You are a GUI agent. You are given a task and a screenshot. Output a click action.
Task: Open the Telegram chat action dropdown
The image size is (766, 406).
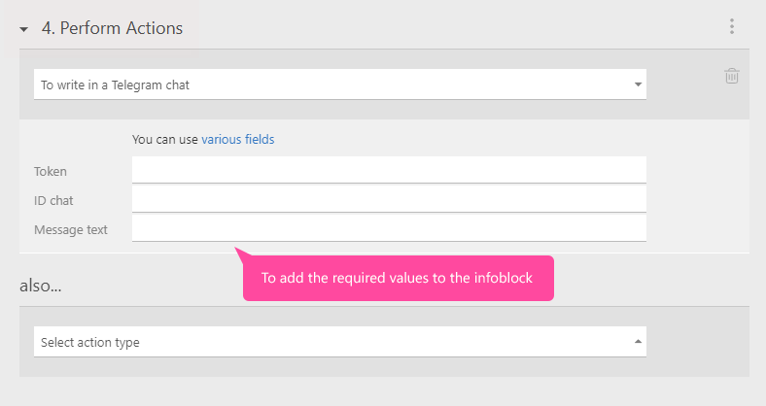point(331,85)
